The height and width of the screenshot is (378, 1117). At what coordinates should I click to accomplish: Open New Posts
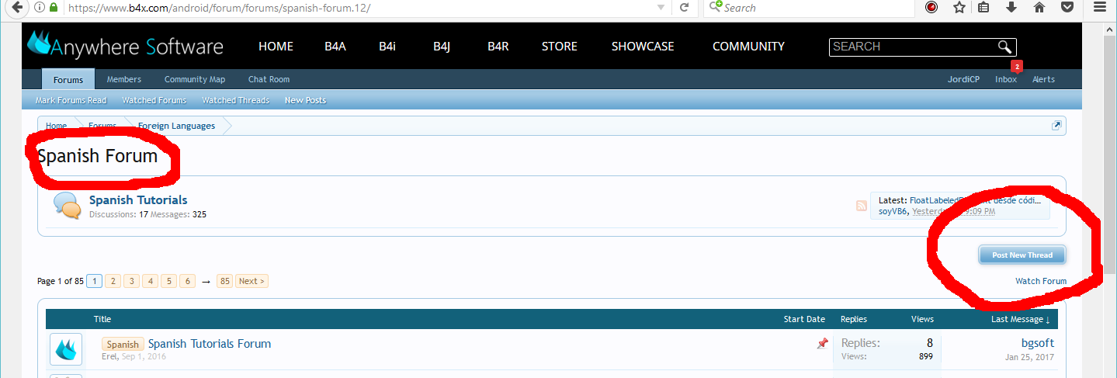click(x=306, y=100)
